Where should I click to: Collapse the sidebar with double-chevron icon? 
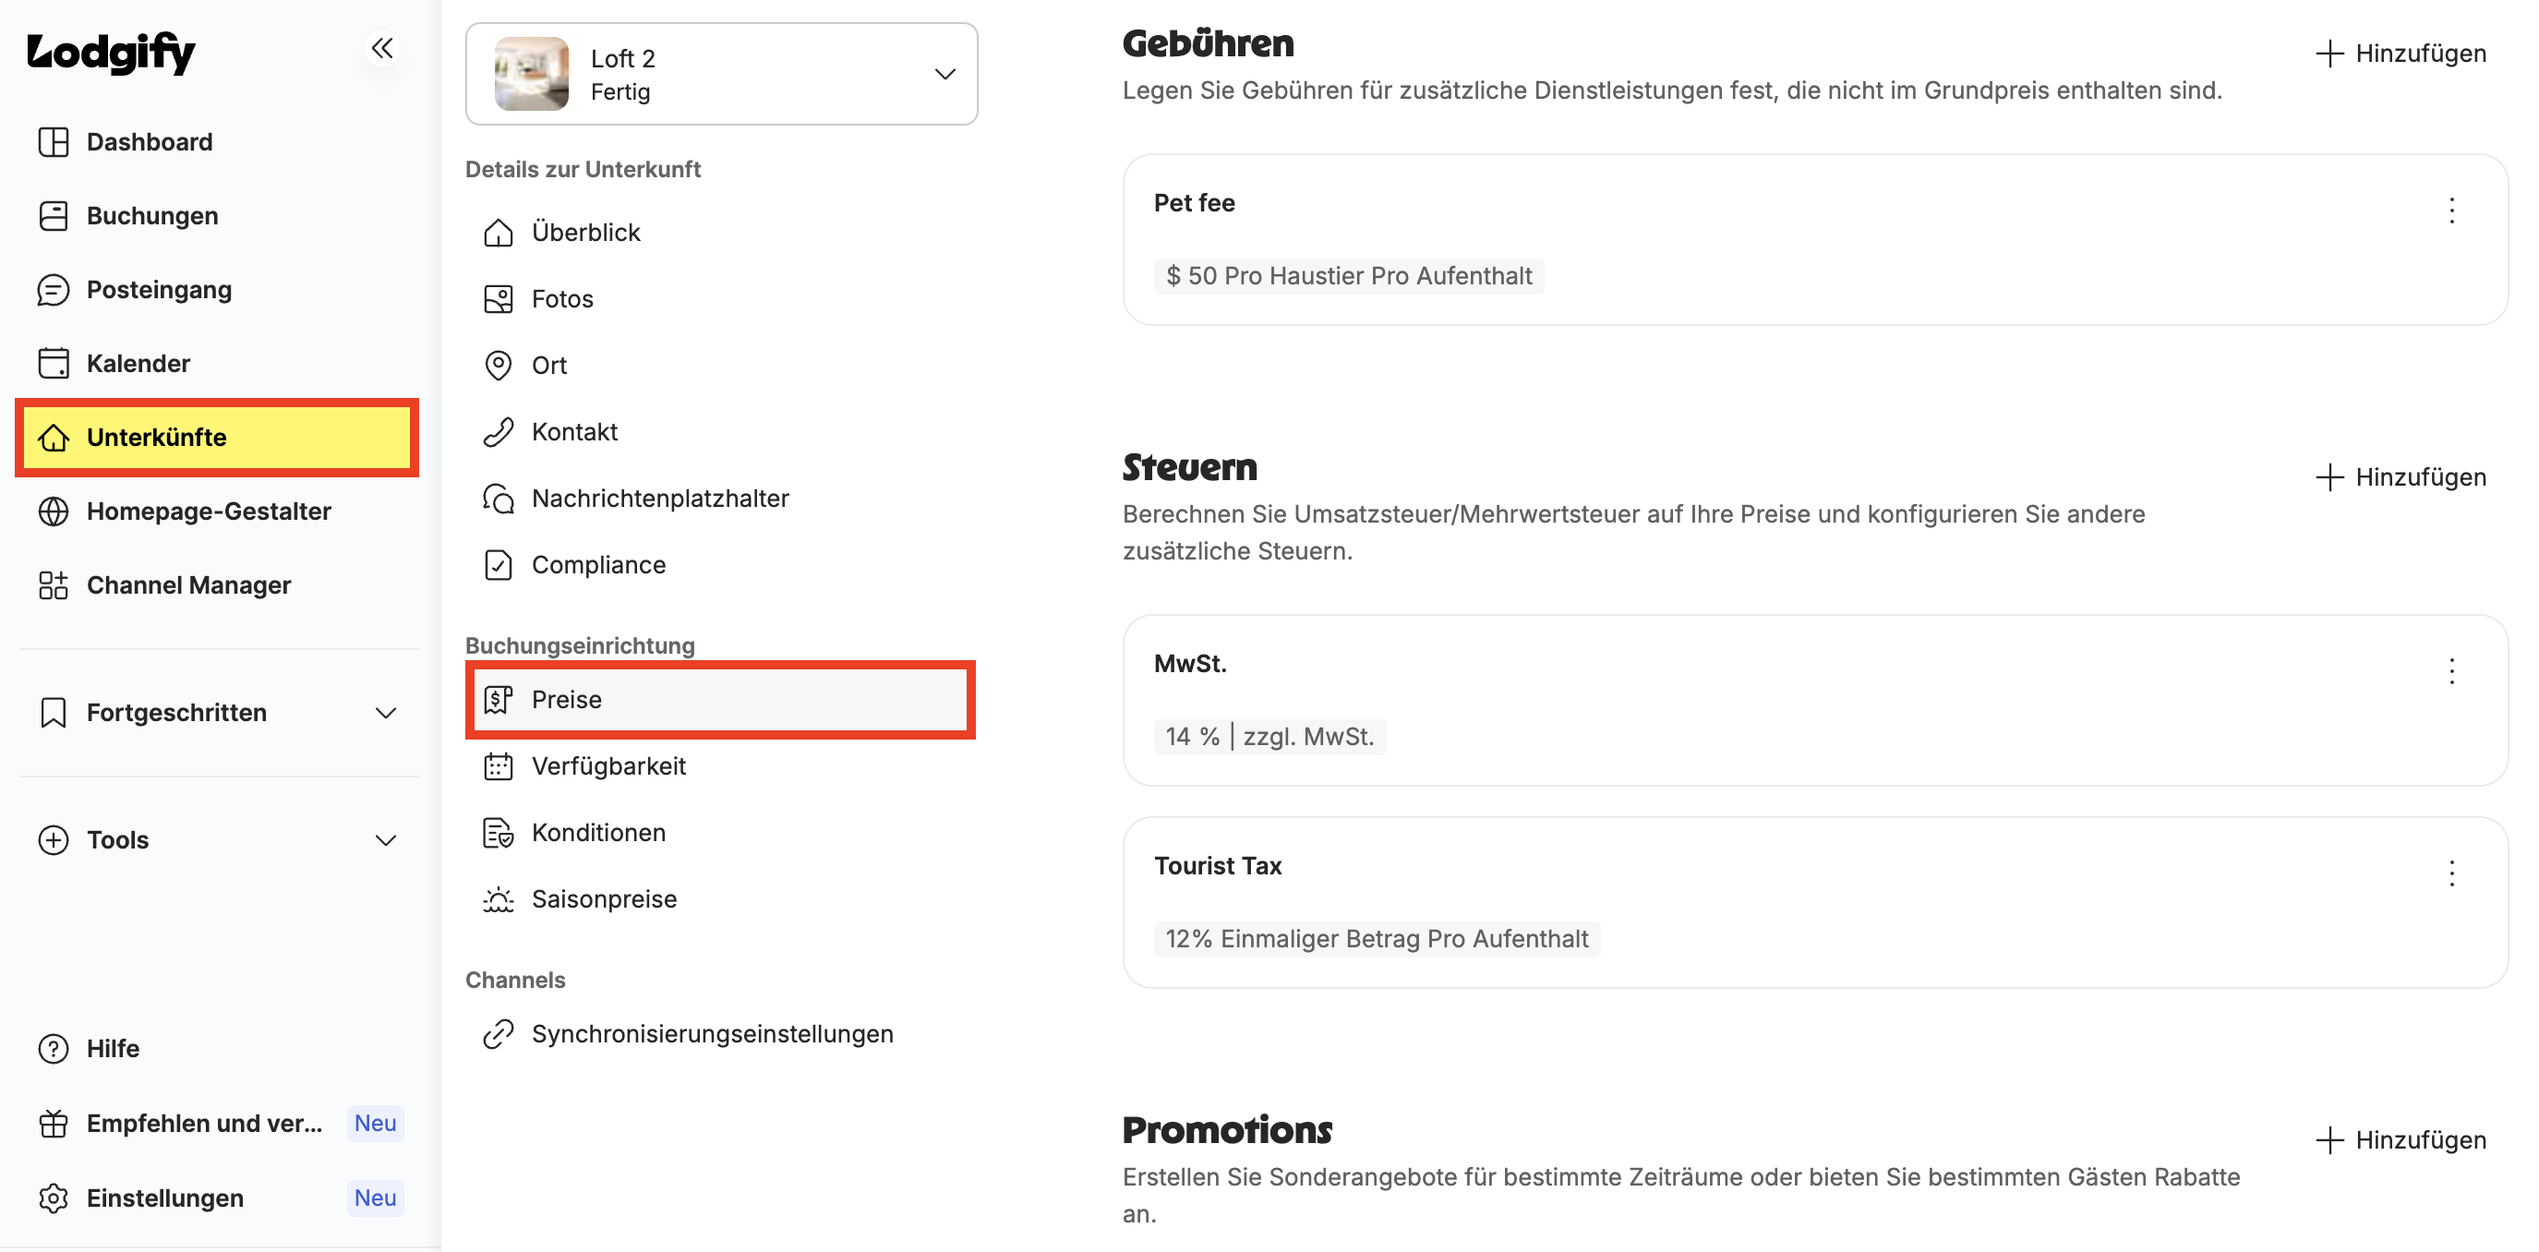(x=382, y=47)
